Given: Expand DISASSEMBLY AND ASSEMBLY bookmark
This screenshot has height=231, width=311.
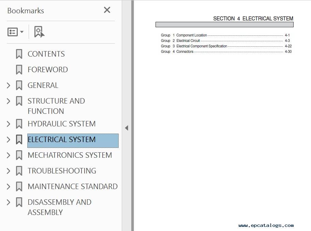Looking at the screenshot, I should [x=8, y=202].
